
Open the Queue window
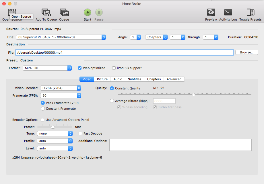point(64,13)
